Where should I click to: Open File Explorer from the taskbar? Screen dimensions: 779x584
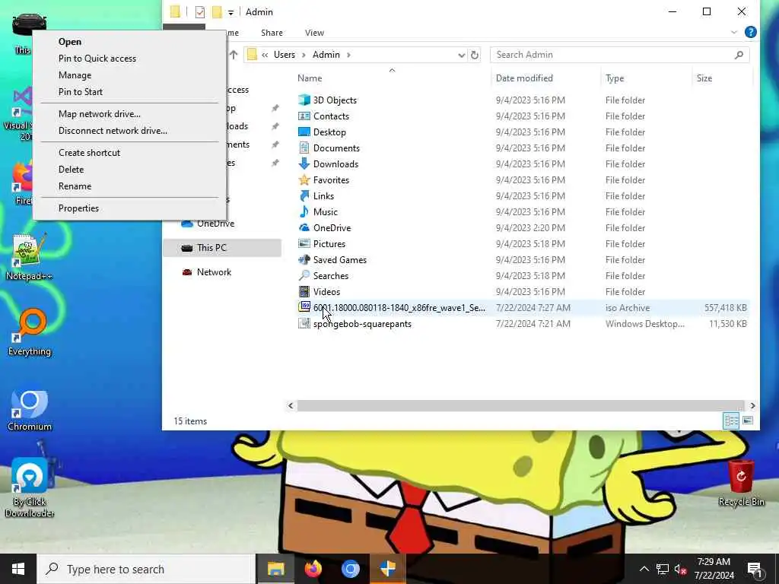[275, 569]
